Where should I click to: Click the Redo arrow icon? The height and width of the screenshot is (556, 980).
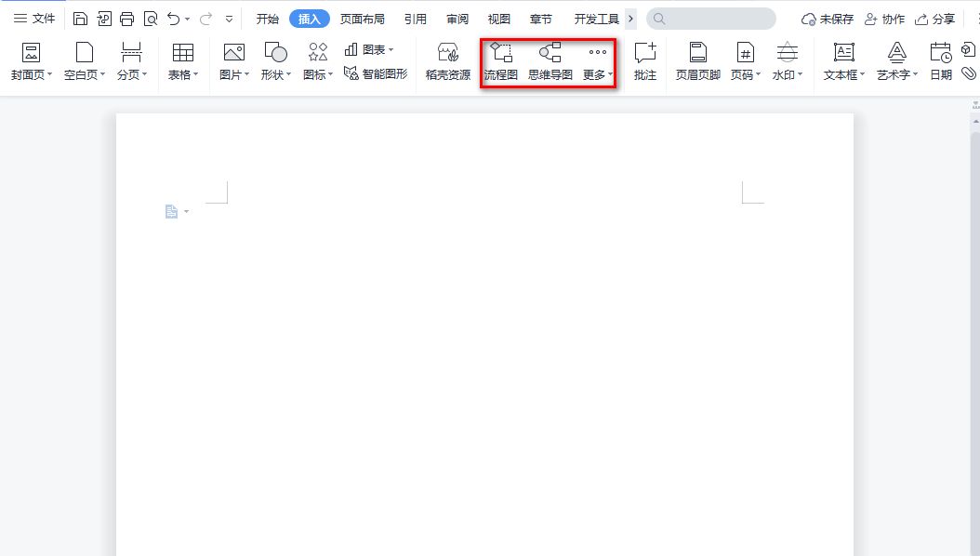click(205, 19)
